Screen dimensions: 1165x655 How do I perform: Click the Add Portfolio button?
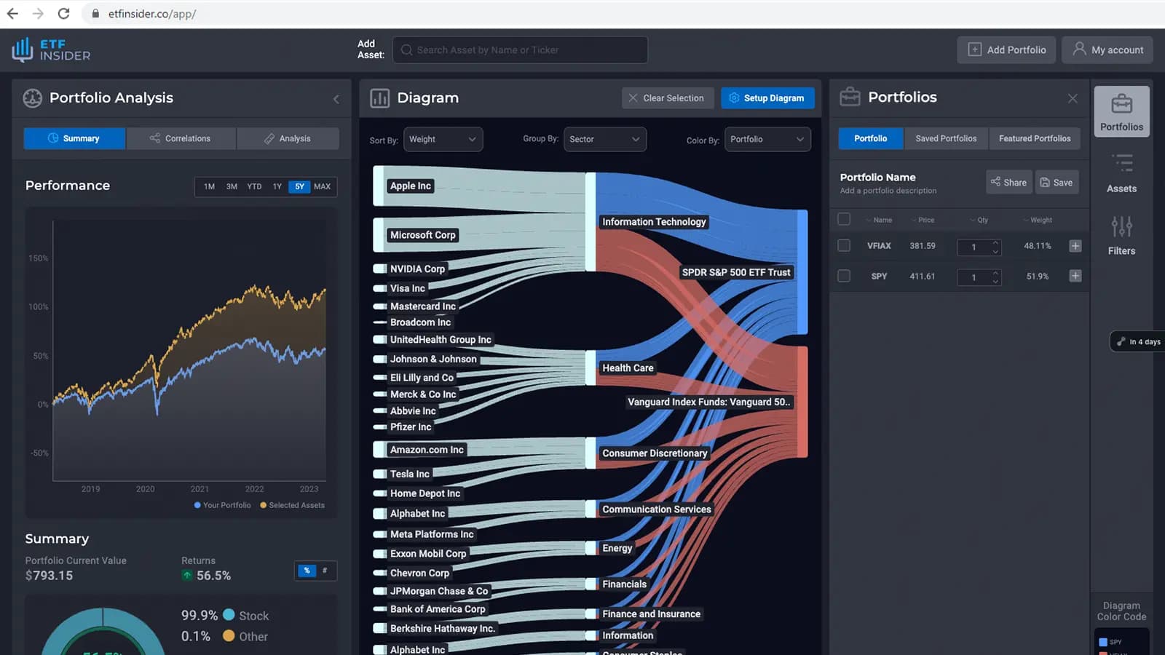point(1006,49)
